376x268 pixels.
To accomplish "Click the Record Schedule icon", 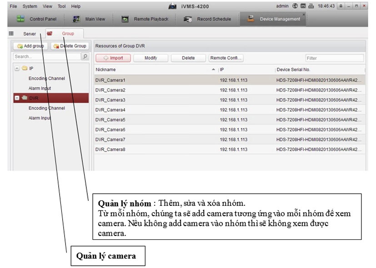I will click(187, 19).
